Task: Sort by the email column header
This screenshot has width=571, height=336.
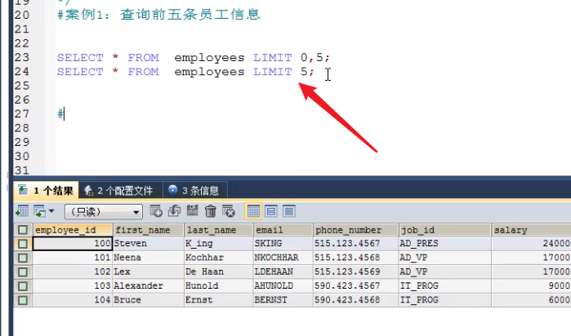Action: (x=283, y=230)
